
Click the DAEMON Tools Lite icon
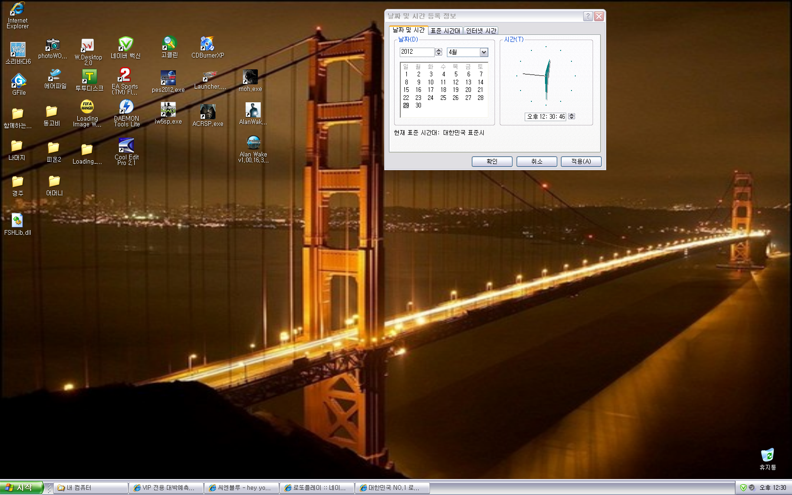point(126,107)
